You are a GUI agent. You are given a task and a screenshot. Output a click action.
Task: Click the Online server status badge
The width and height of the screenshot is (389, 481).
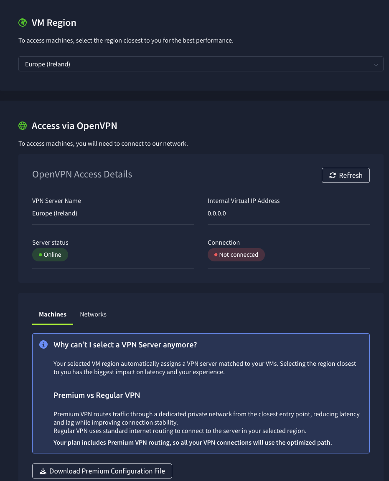point(51,255)
